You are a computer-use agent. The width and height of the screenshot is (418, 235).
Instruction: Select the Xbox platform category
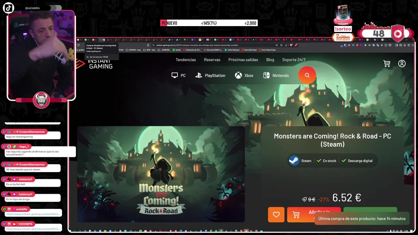pos(244,75)
